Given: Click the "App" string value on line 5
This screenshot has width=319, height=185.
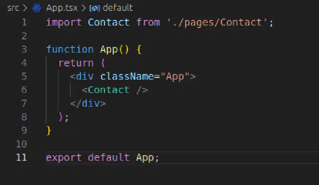Looking at the screenshot, I should tap(175, 77).
